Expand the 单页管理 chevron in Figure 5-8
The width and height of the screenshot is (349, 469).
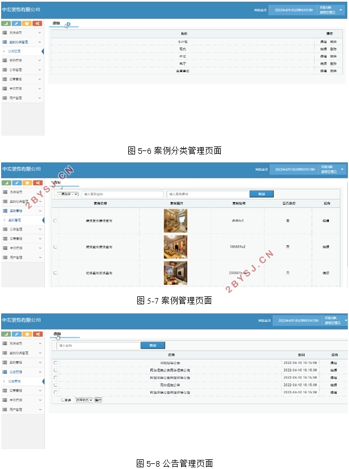[40, 400]
